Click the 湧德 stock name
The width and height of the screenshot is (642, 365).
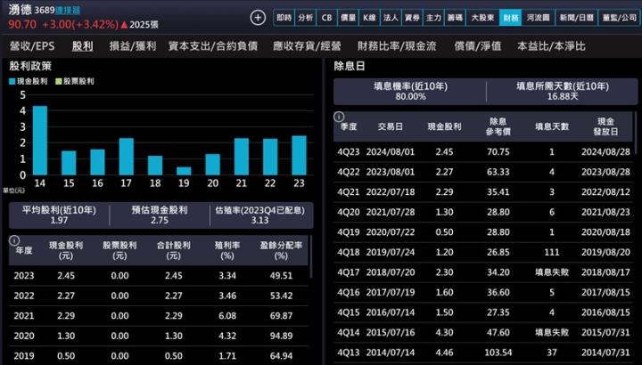(20, 10)
